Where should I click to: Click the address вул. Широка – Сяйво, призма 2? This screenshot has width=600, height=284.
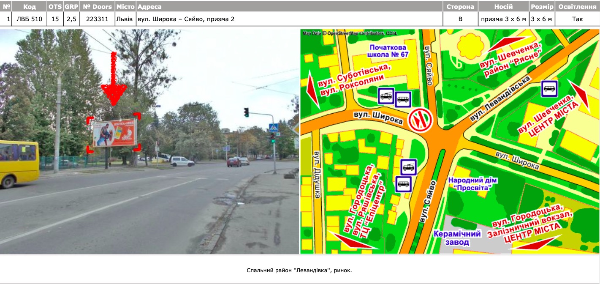click(x=186, y=19)
